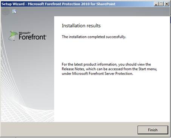
Task: Click the Forefront wordmark text
Action: [32, 37]
